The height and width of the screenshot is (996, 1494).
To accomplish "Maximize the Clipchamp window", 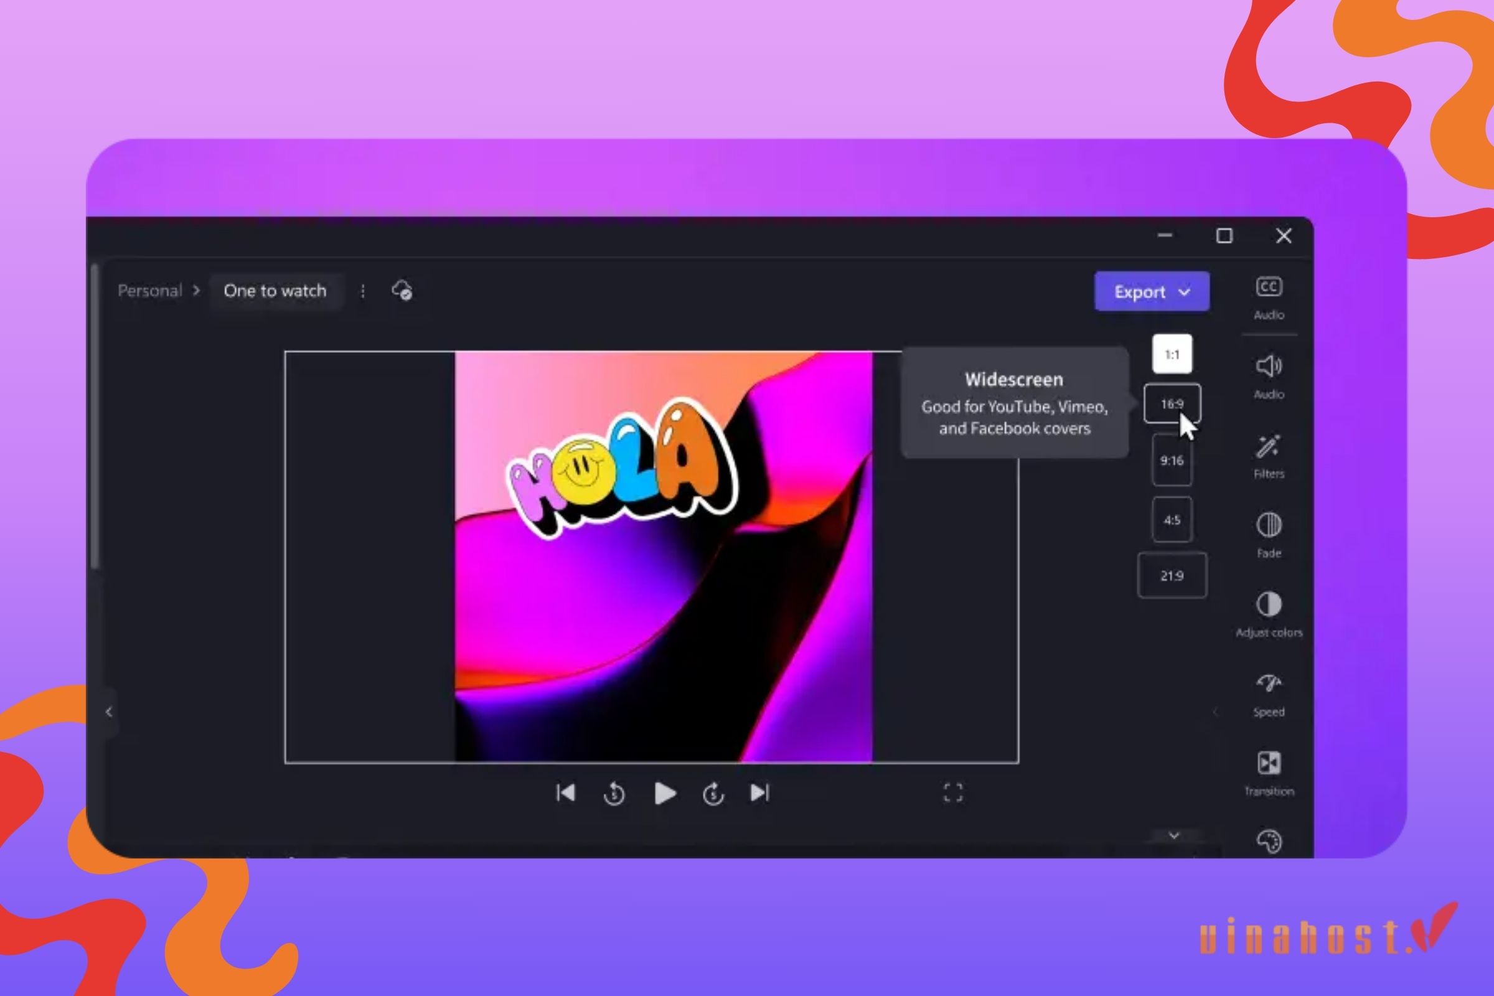I will coord(1224,236).
